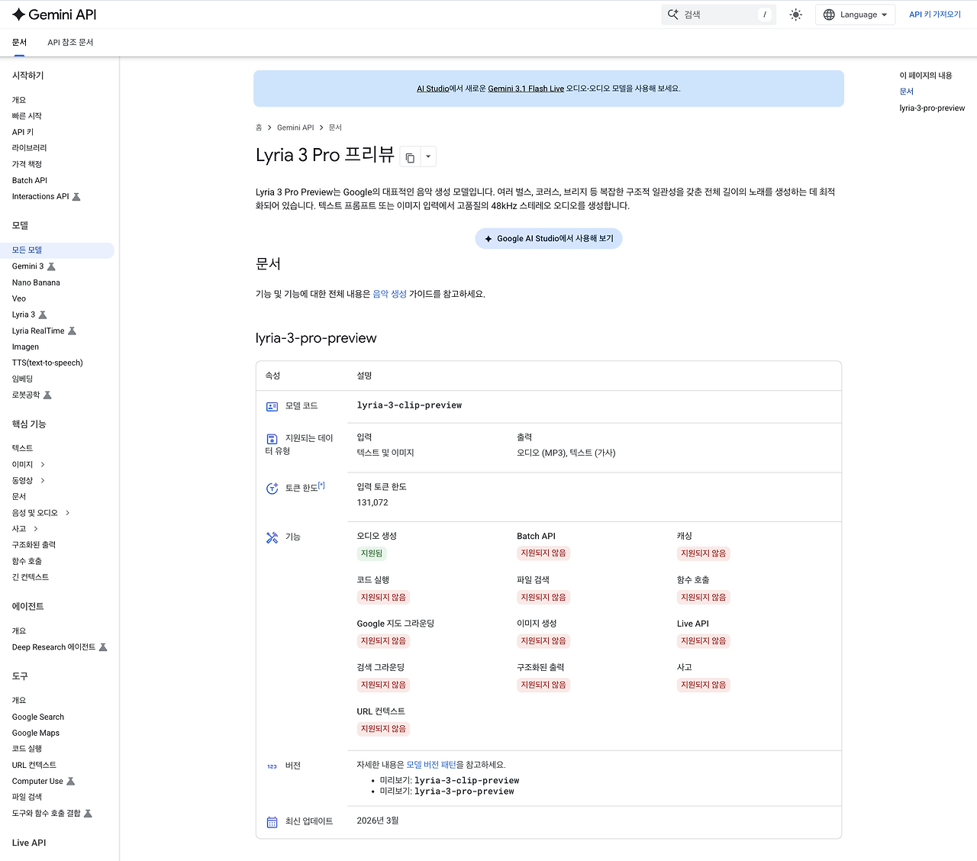The image size is (977, 861).
Task: Jump to 문서 in page contents
Action: (x=907, y=92)
